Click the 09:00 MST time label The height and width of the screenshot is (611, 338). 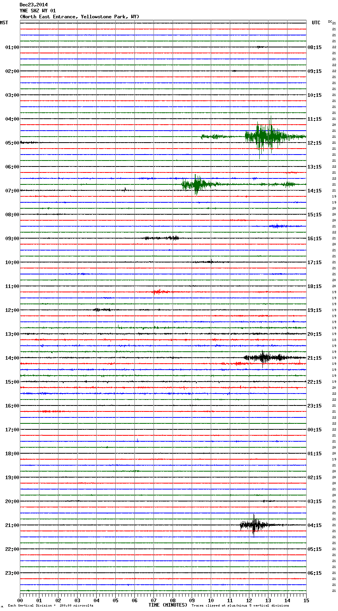click(x=12, y=239)
